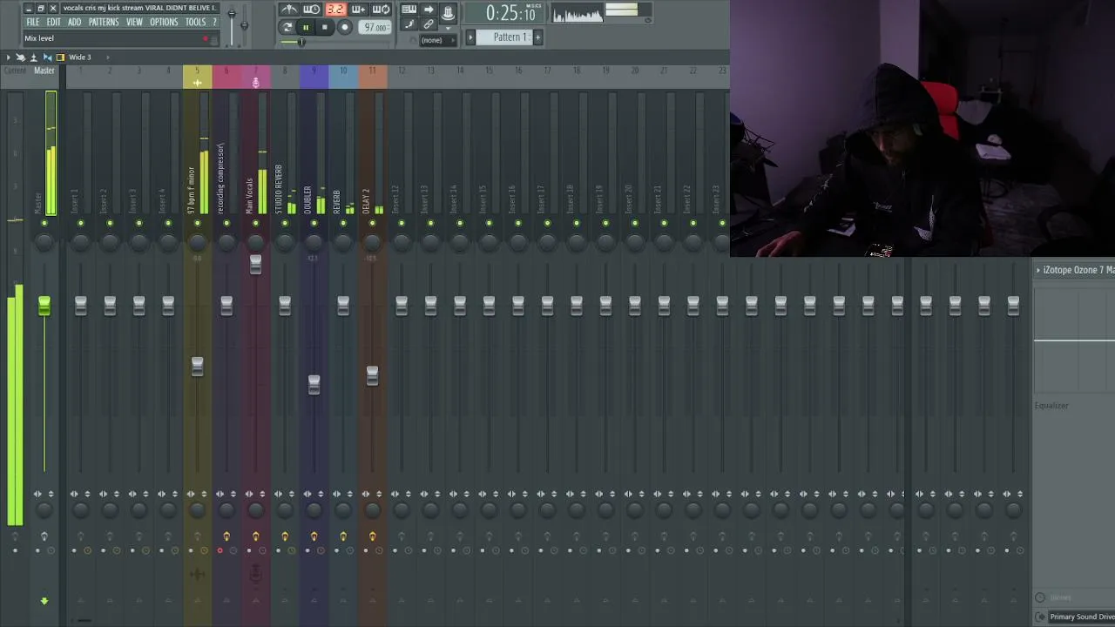
Task: Toggle DOUBLER send switch to Master
Action: [x=314, y=536]
